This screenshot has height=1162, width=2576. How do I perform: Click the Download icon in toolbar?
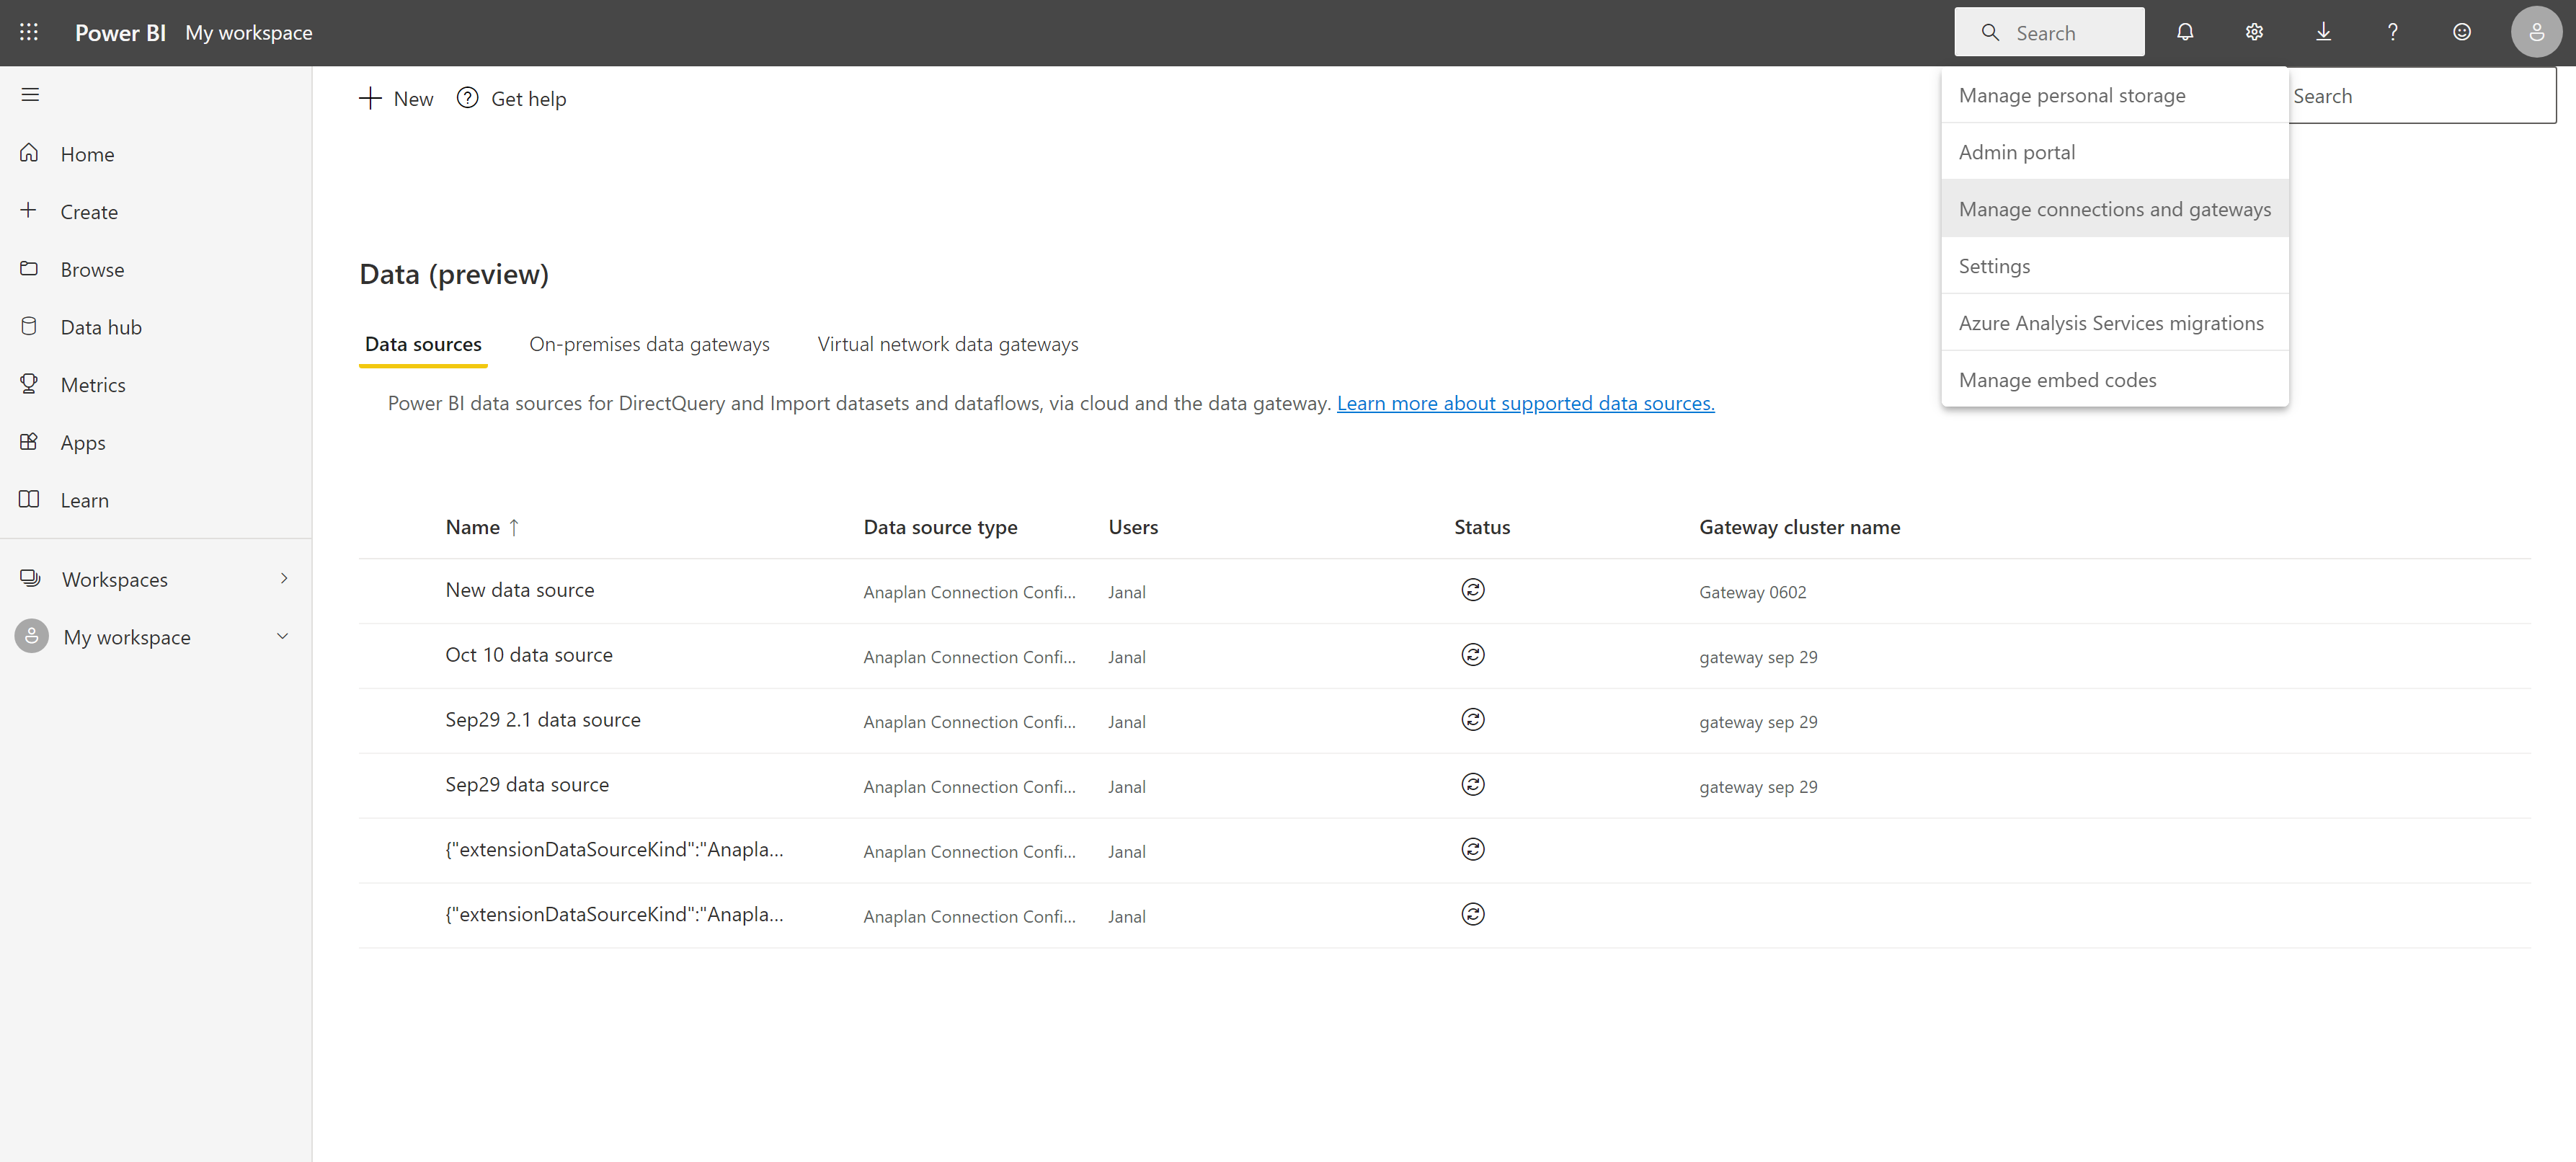click(x=2323, y=31)
